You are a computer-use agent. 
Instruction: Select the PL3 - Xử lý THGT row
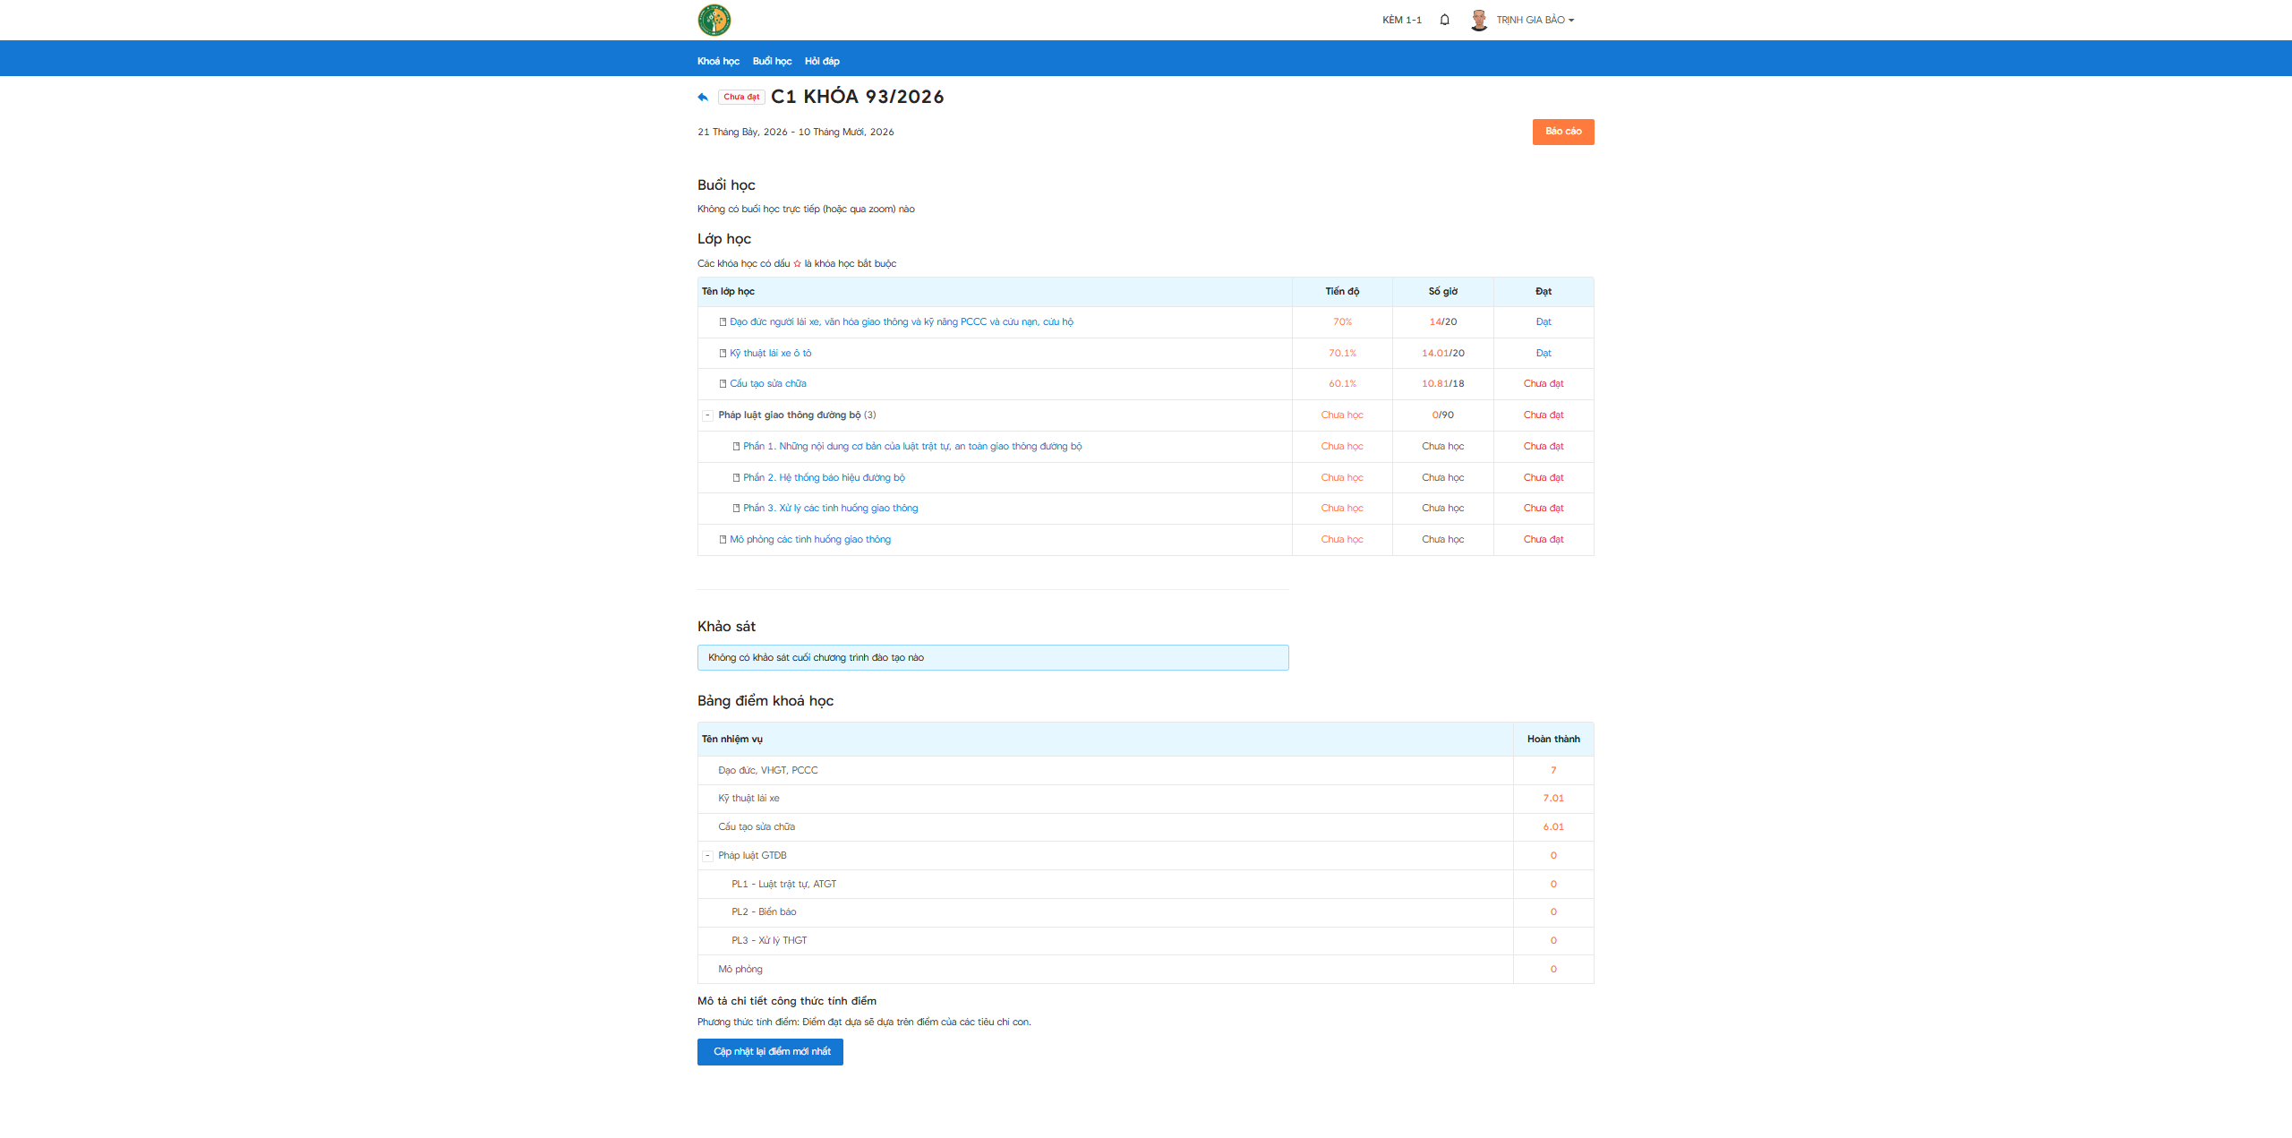[x=1145, y=941]
